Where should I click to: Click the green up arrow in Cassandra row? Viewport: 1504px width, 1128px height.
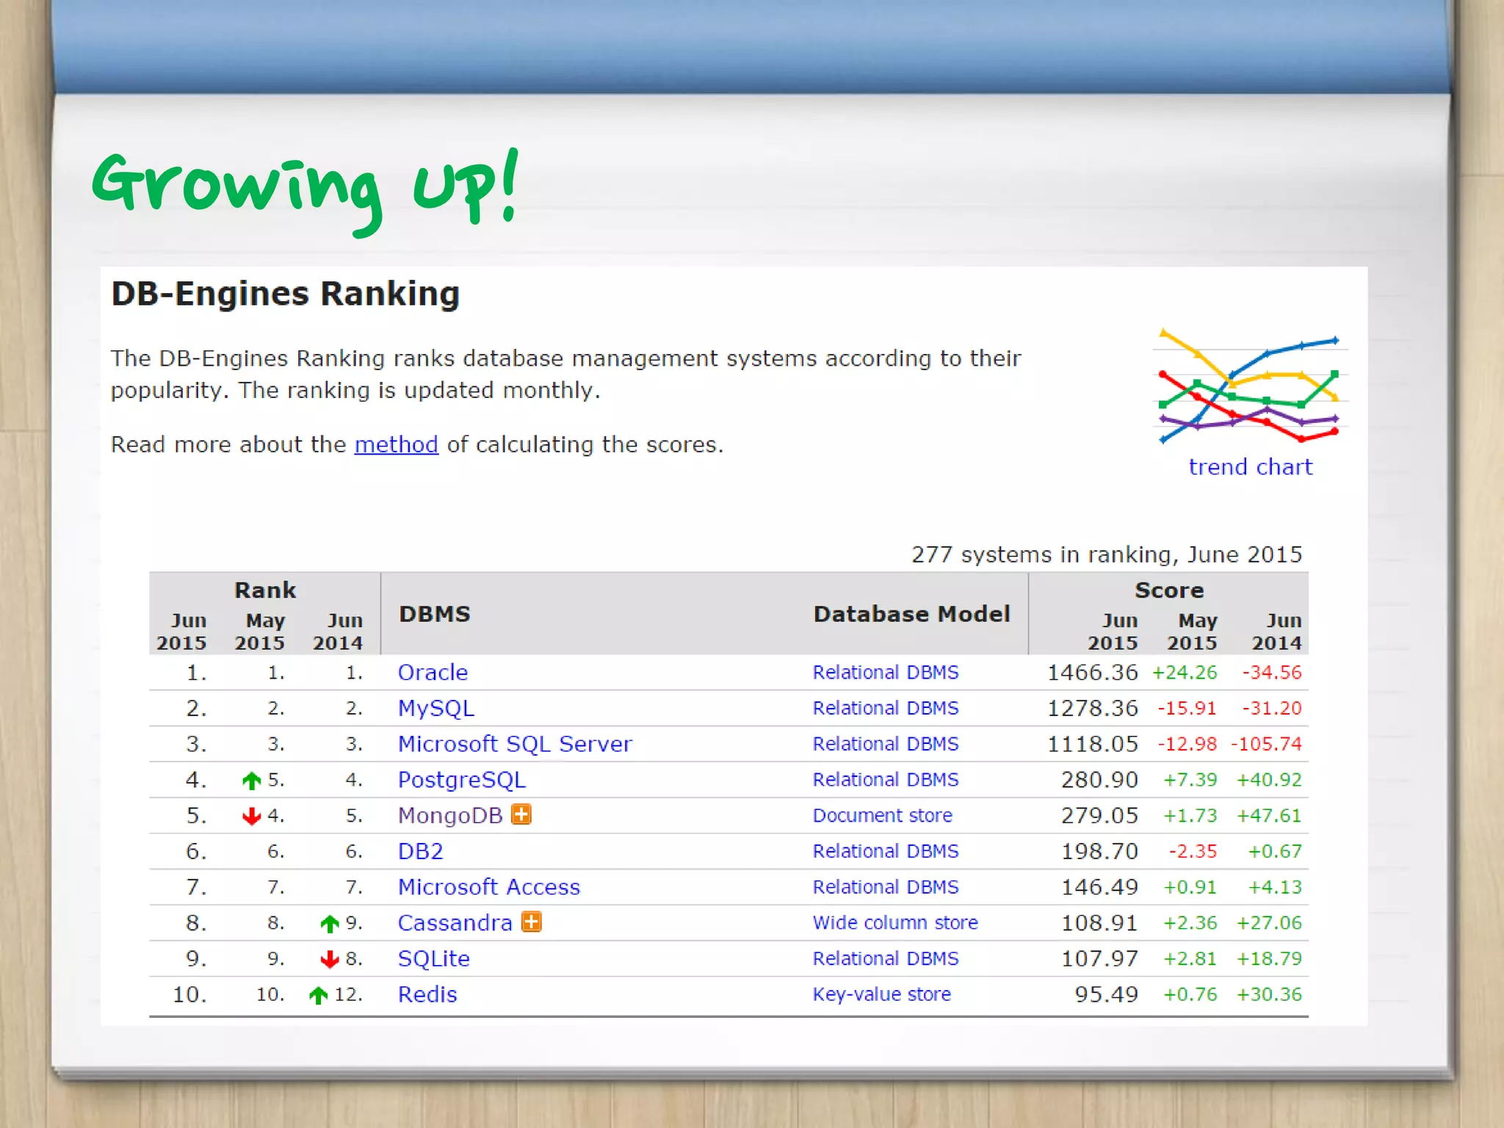point(330,923)
